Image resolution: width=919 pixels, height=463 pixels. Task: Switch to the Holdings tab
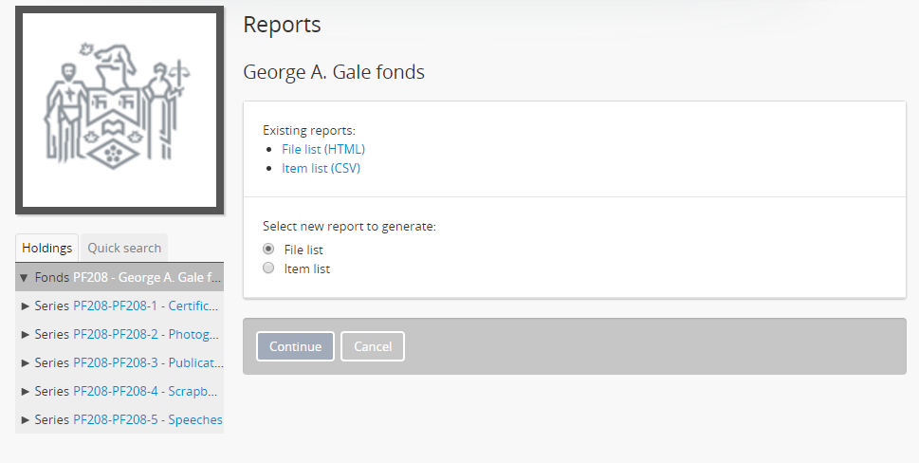pyautogui.click(x=47, y=248)
